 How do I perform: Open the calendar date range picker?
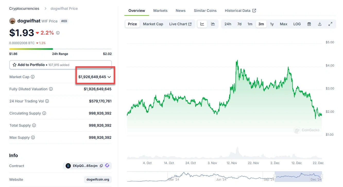(x=309, y=24)
